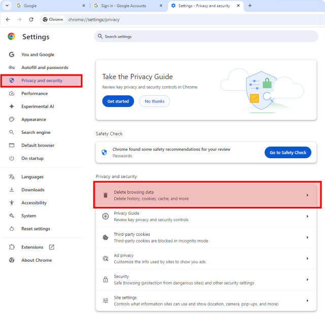
Task: Click the reset icon beside Reset settings
Action: [x=12, y=229]
